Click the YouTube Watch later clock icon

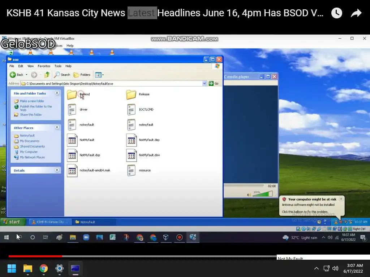point(336,13)
